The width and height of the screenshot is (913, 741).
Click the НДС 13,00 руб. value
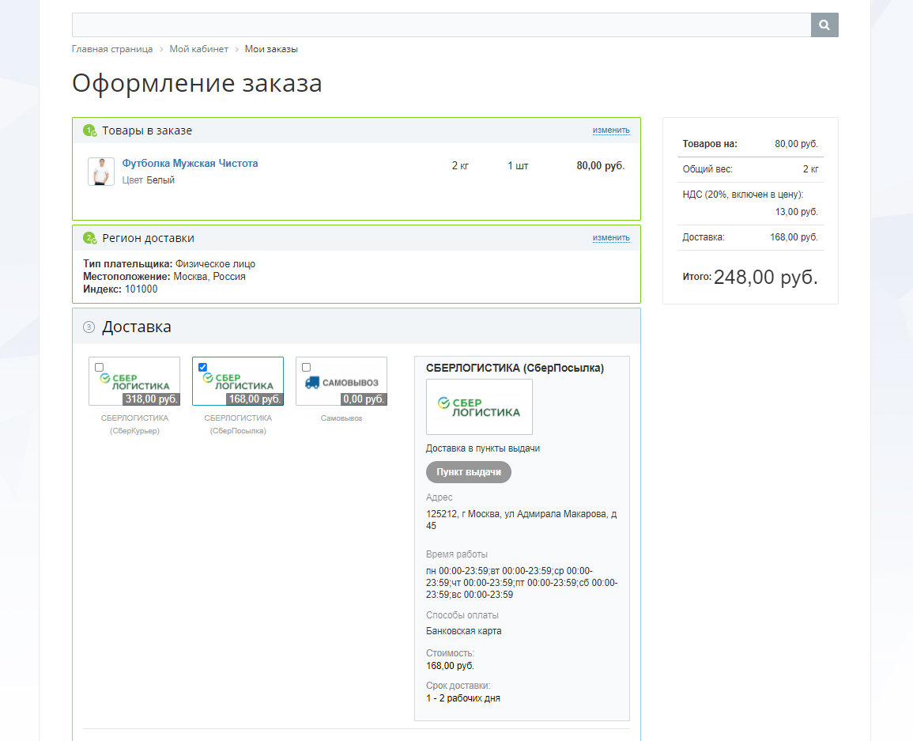click(797, 211)
